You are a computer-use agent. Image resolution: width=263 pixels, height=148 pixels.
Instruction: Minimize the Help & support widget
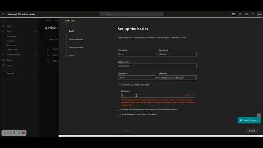click(259, 115)
